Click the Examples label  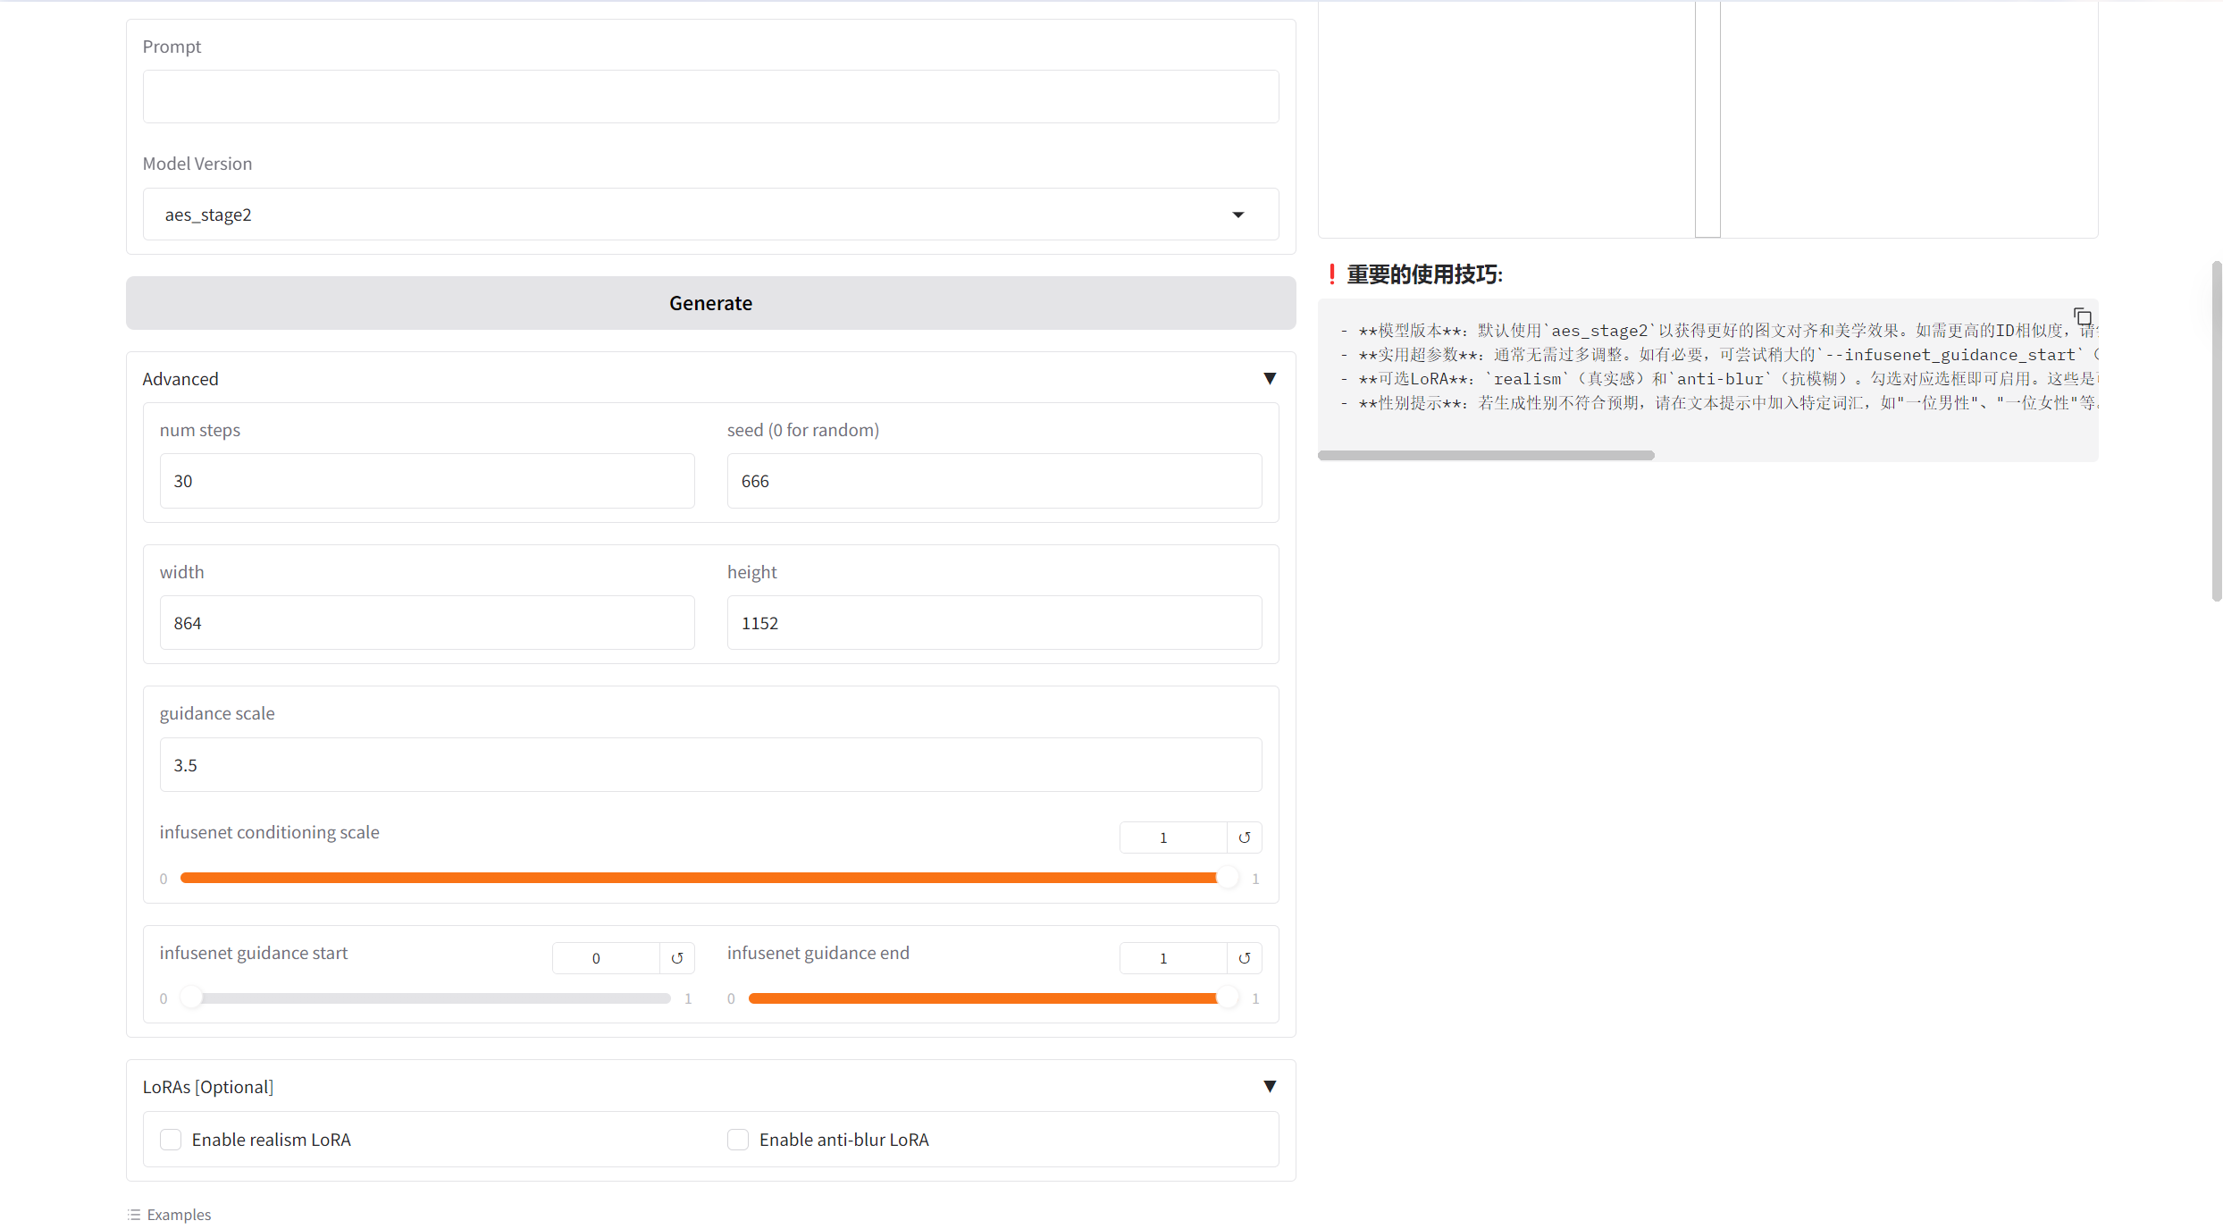click(179, 1215)
